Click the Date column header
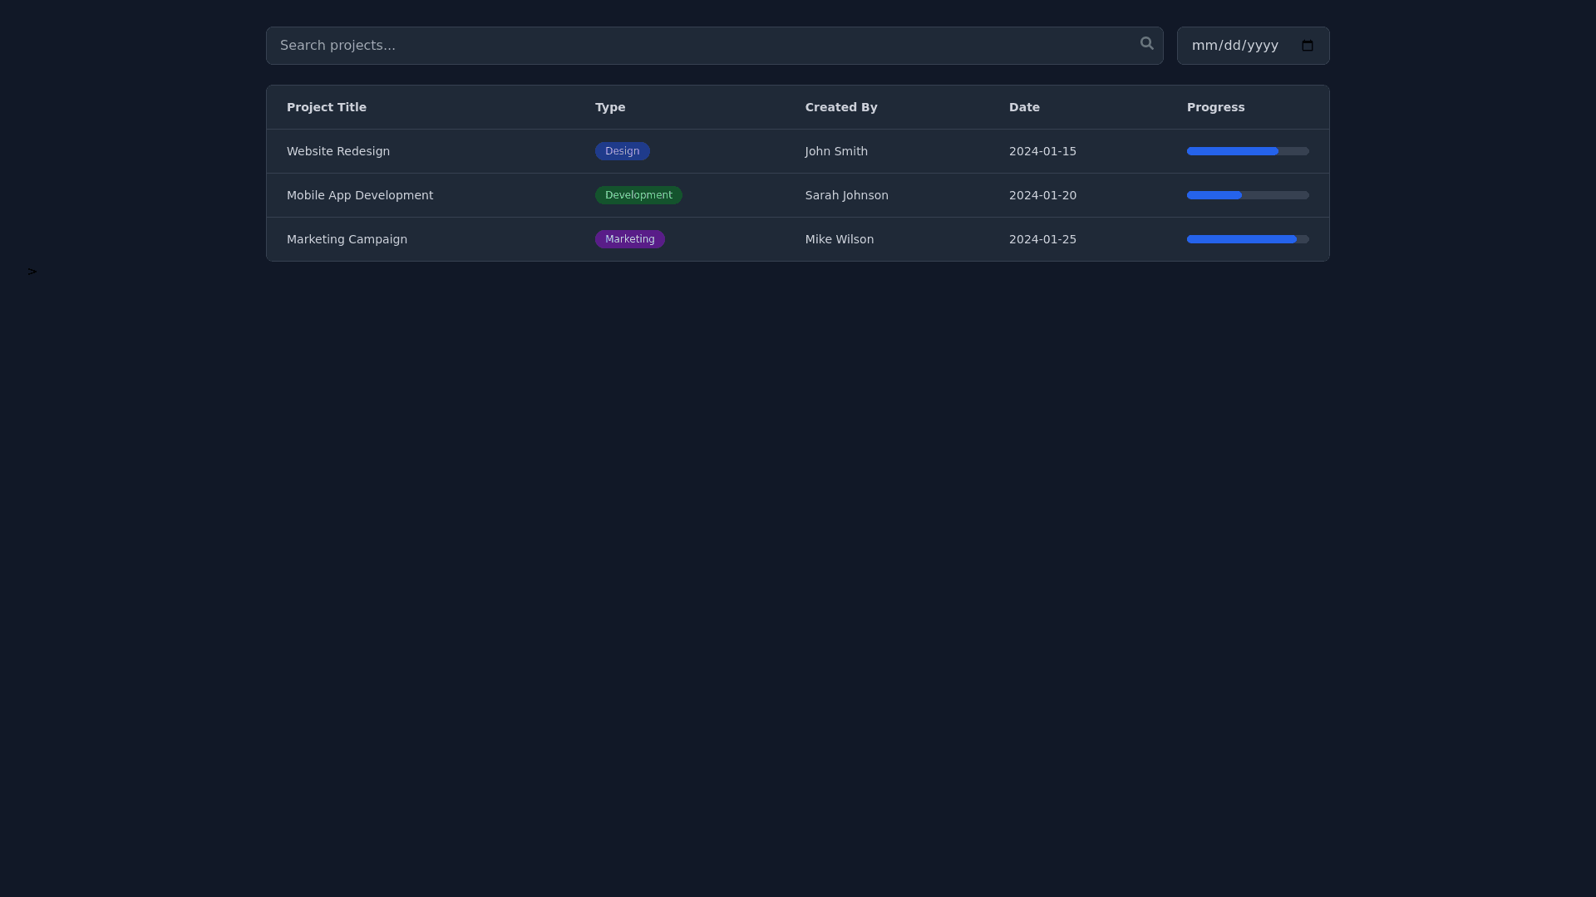 pos(1024,107)
